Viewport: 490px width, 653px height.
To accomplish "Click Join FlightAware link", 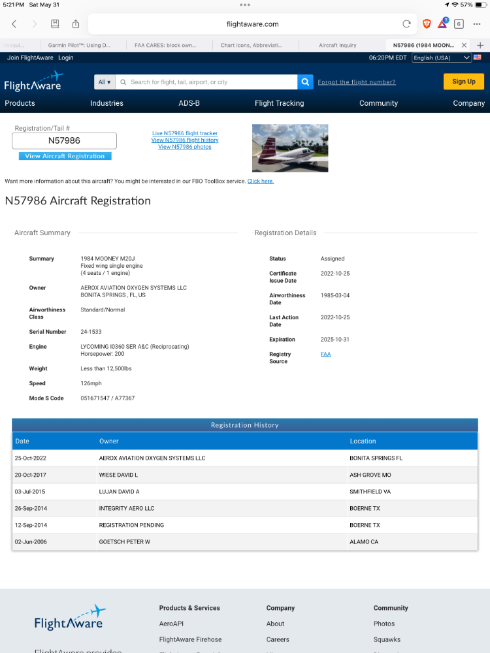I will 30,57.
